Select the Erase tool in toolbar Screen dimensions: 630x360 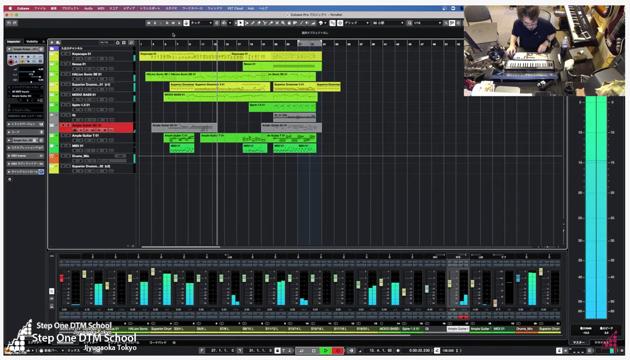click(x=259, y=23)
